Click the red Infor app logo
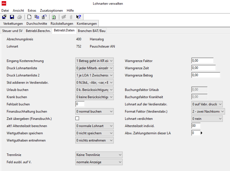 (x=4, y=3)
